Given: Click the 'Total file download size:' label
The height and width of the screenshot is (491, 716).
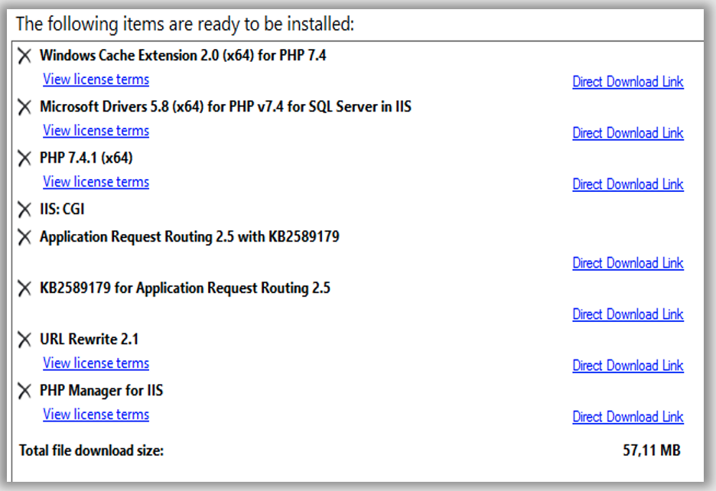Looking at the screenshot, I should tap(91, 450).
